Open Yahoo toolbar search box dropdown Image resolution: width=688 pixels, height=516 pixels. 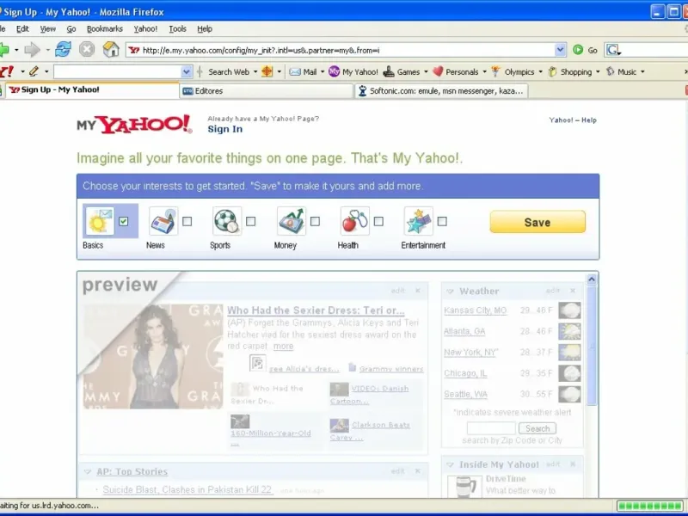pyautogui.click(x=187, y=71)
